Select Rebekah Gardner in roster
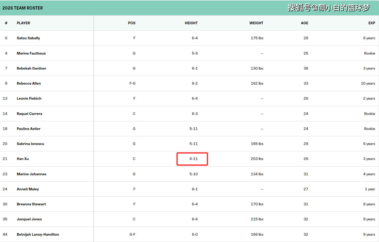This screenshot has height=242, width=379. (31, 68)
